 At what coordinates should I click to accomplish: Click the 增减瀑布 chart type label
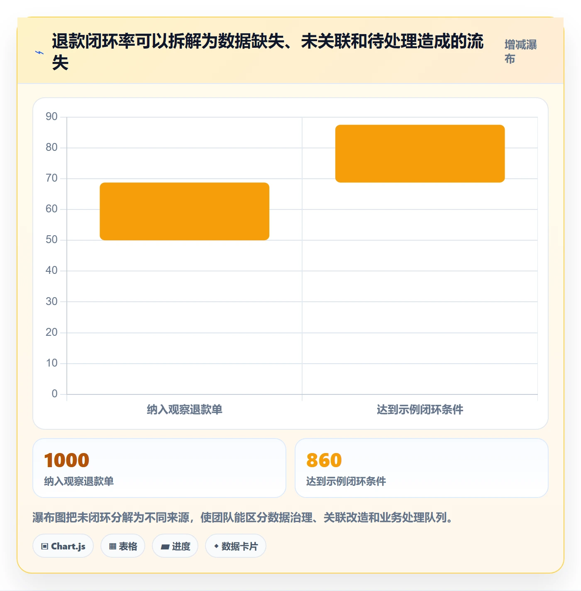[x=521, y=52]
